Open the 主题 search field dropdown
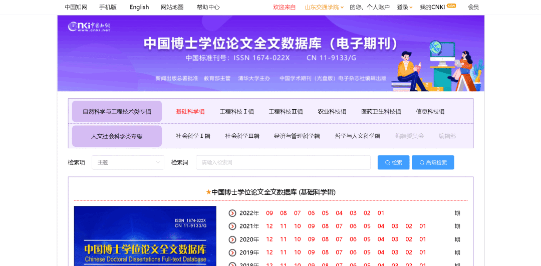Viewport: 541px width, 266px height. click(x=128, y=162)
